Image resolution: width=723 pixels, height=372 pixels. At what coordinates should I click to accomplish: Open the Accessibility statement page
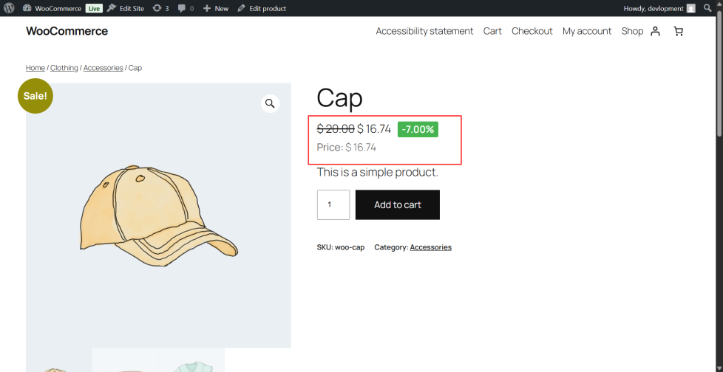tap(424, 31)
